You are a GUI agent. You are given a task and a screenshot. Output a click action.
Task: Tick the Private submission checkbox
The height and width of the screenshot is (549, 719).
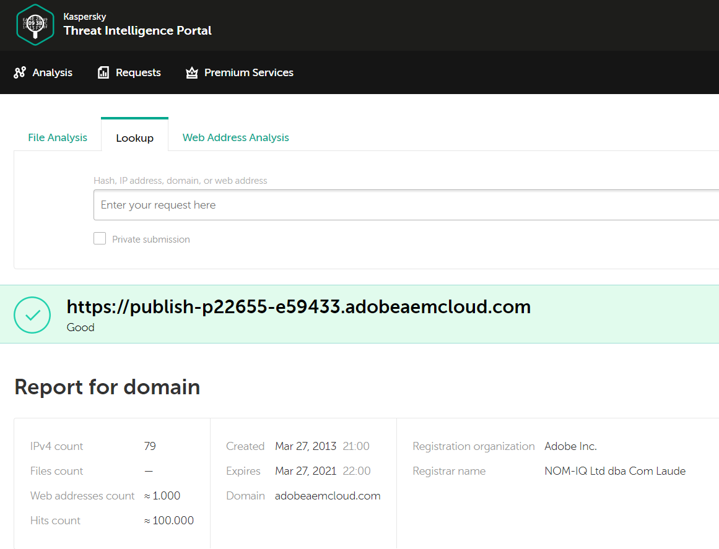click(100, 238)
